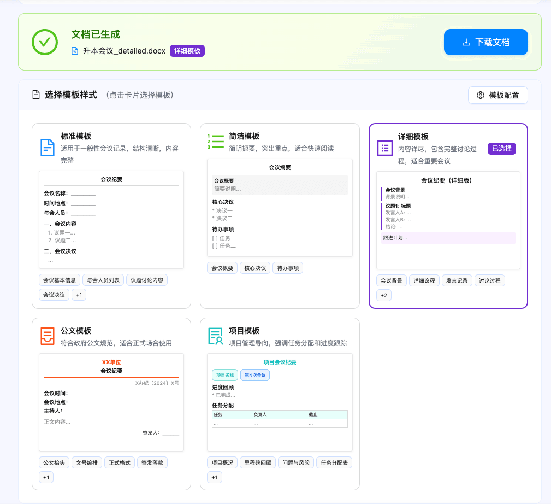Viewport: 551px width, 504px height.
Task: Click the 第N次会议 chip in project preview
Action: pos(255,375)
